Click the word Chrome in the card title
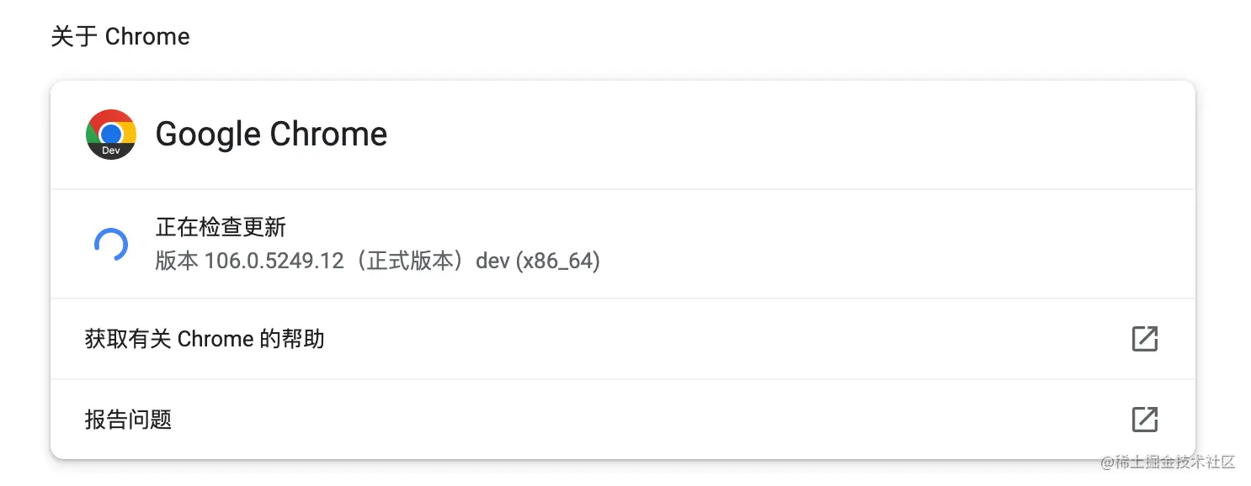Viewport: 1251px width, 486px height. 328,134
